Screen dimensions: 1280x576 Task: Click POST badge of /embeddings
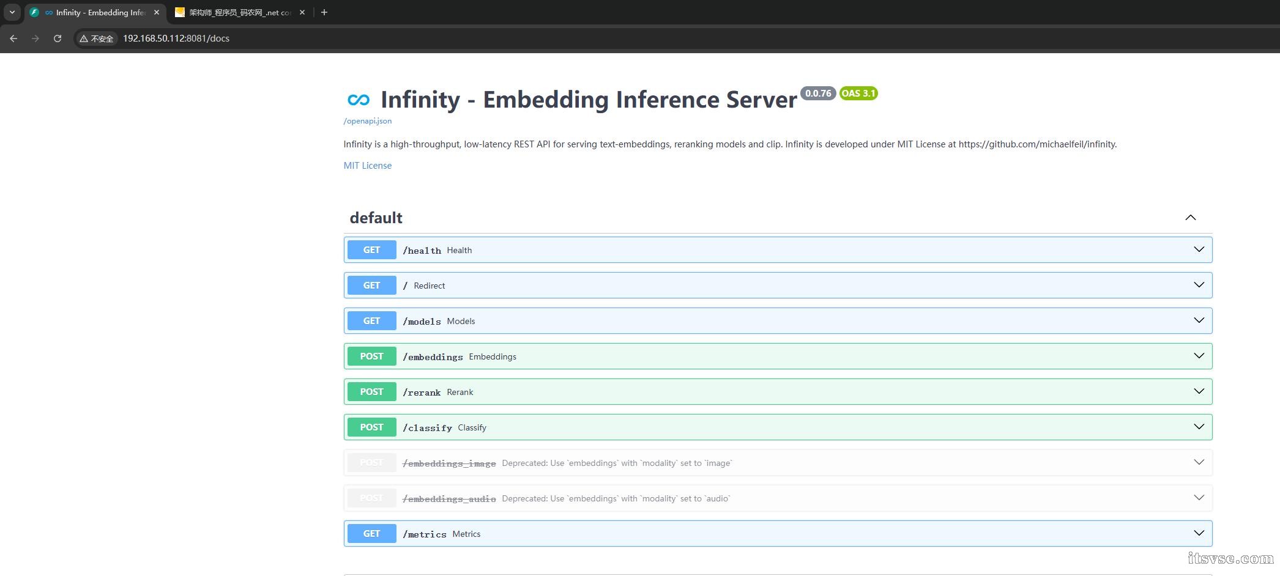[x=372, y=356]
